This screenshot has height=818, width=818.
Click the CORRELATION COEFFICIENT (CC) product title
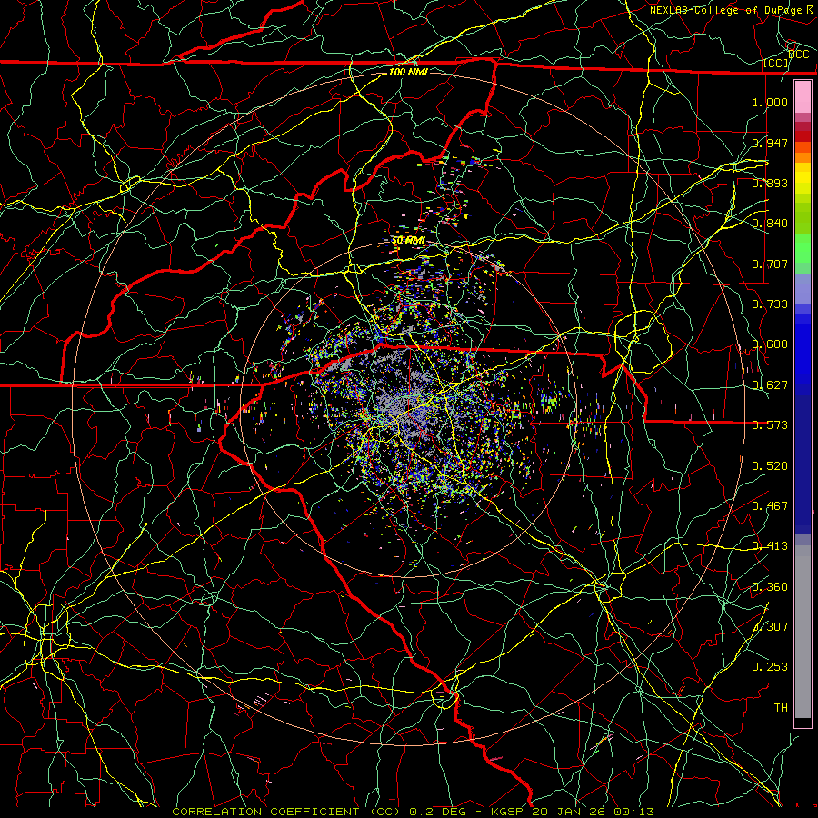(286, 812)
